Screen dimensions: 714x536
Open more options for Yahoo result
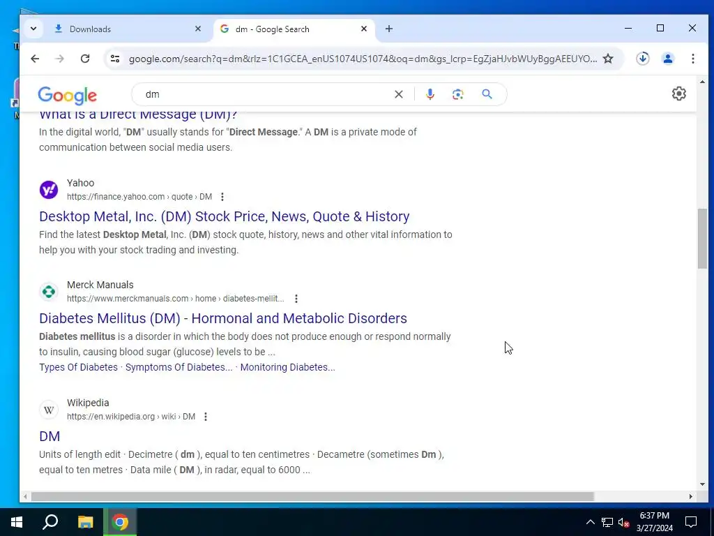222,197
